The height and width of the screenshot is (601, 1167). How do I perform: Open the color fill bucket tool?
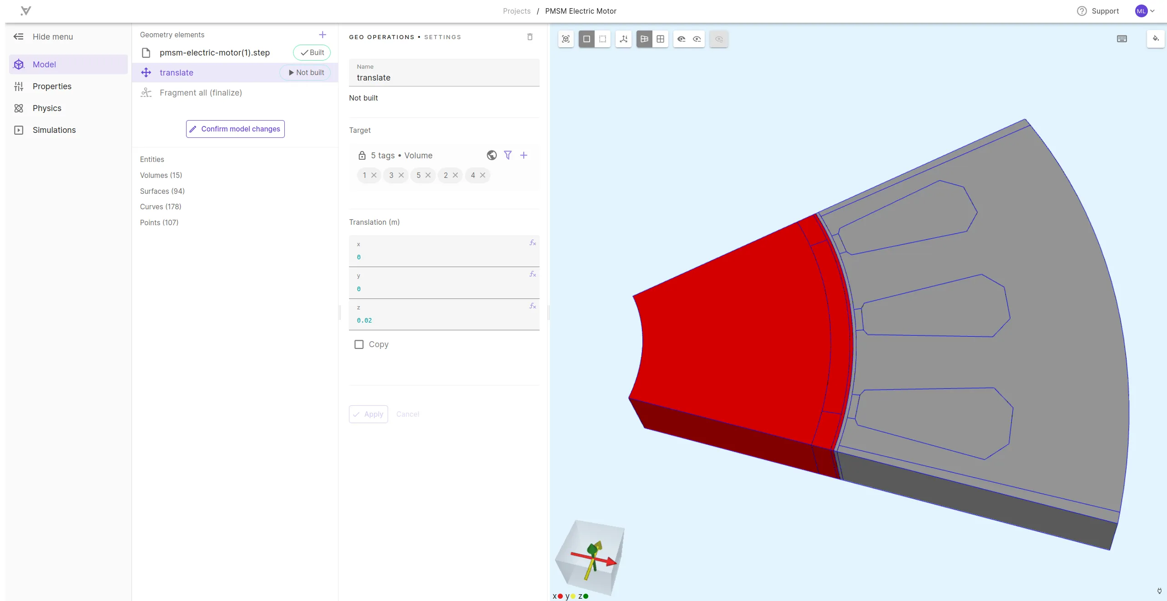(1156, 39)
